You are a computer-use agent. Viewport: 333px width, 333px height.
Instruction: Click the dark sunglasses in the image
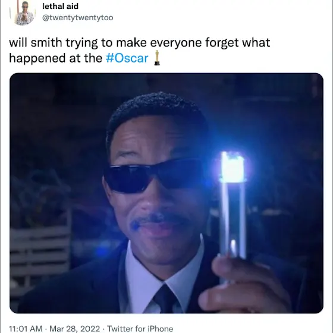(x=153, y=175)
